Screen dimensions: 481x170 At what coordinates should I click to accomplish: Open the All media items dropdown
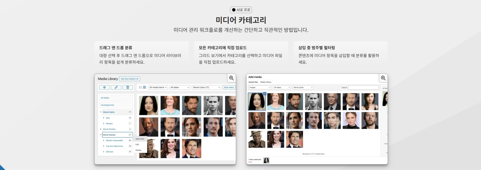(x=158, y=87)
